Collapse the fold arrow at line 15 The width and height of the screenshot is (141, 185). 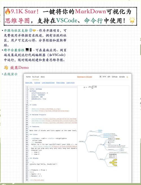tap(28, 115)
